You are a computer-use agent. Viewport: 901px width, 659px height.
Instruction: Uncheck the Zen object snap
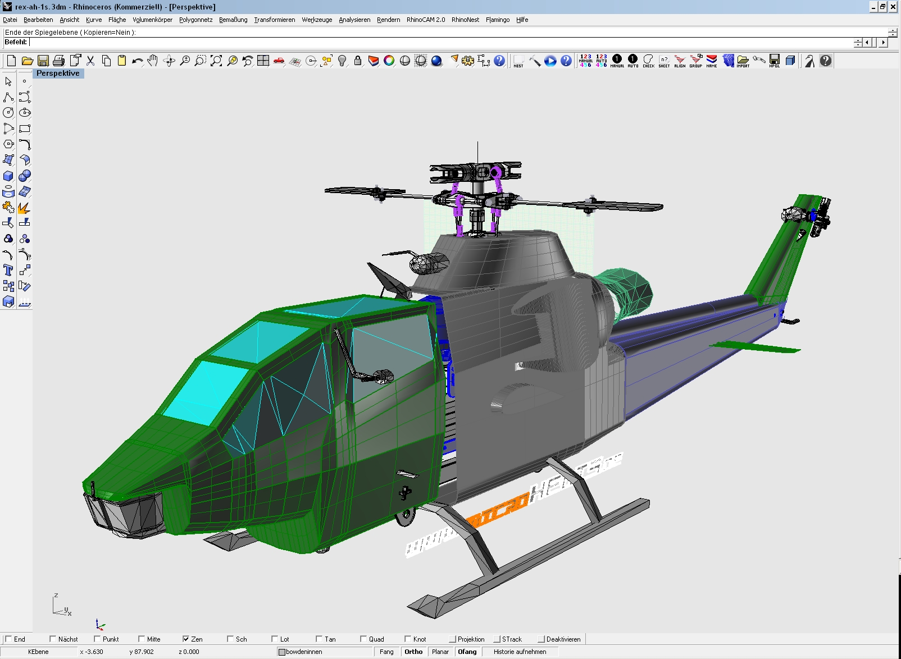click(186, 639)
